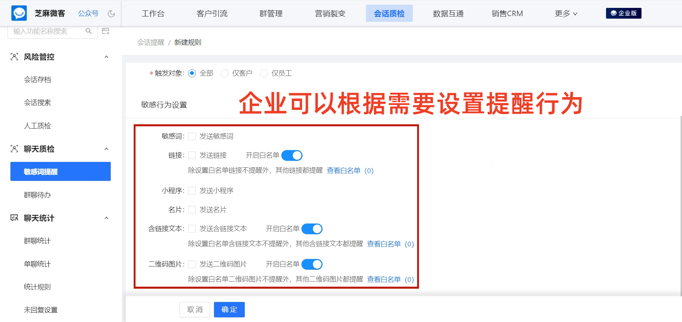
Task: Click the search magnifier icon
Action: coord(89,31)
